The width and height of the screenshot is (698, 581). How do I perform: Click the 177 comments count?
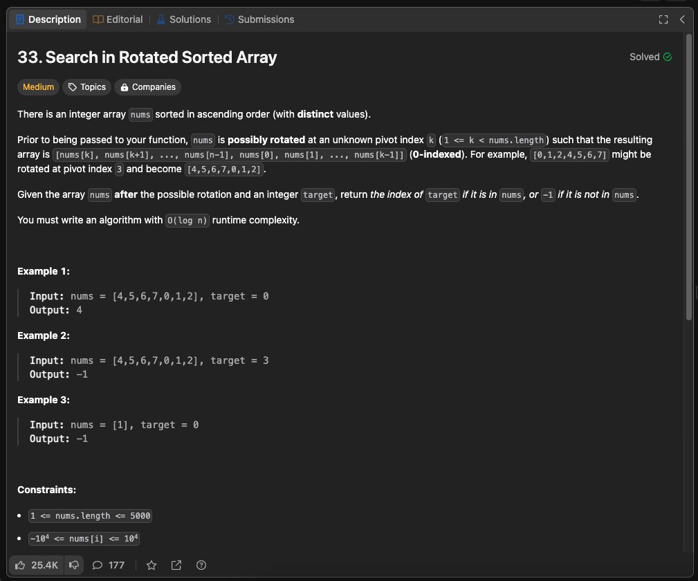click(116, 565)
